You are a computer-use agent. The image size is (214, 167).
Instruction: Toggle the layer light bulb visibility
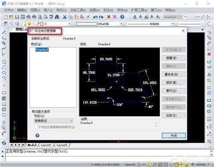(25, 24)
